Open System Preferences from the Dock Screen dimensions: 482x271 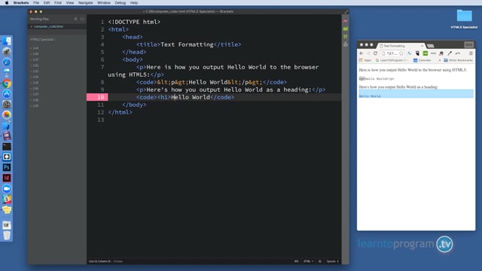click(7, 104)
